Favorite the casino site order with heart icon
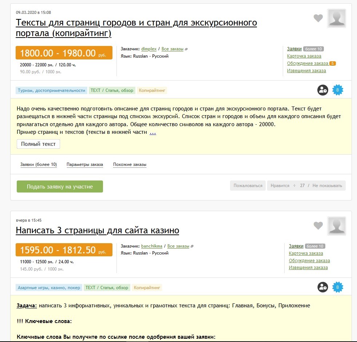 [x=318, y=226]
